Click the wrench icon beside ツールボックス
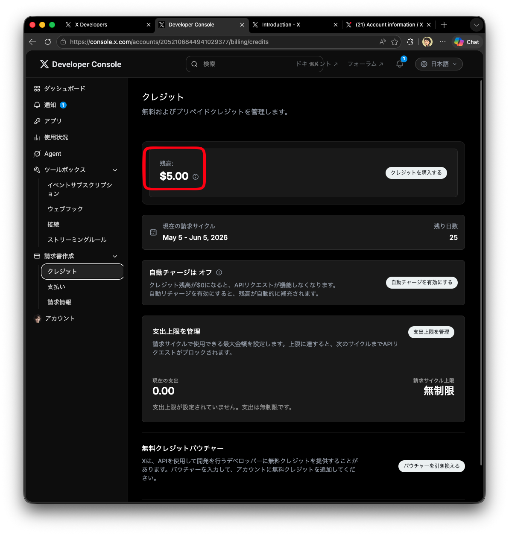The width and height of the screenshot is (509, 535). 37,170
